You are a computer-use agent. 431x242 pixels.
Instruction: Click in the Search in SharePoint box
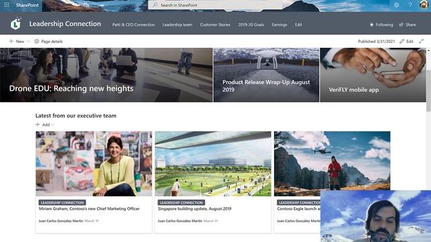tap(215, 5)
